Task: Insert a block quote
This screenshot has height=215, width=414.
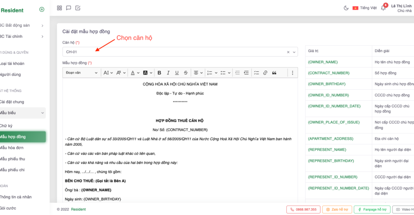Action: tap(274, 73)
